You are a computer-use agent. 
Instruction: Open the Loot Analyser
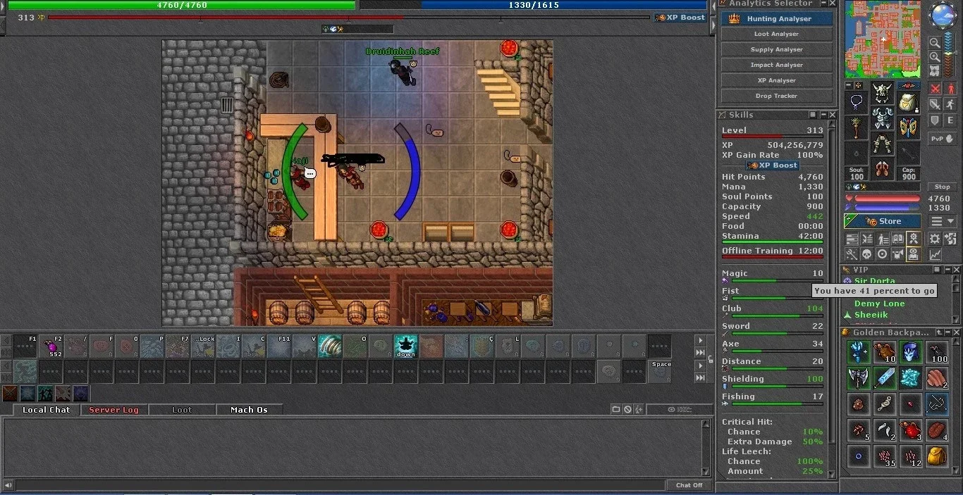tap(777, 34)
